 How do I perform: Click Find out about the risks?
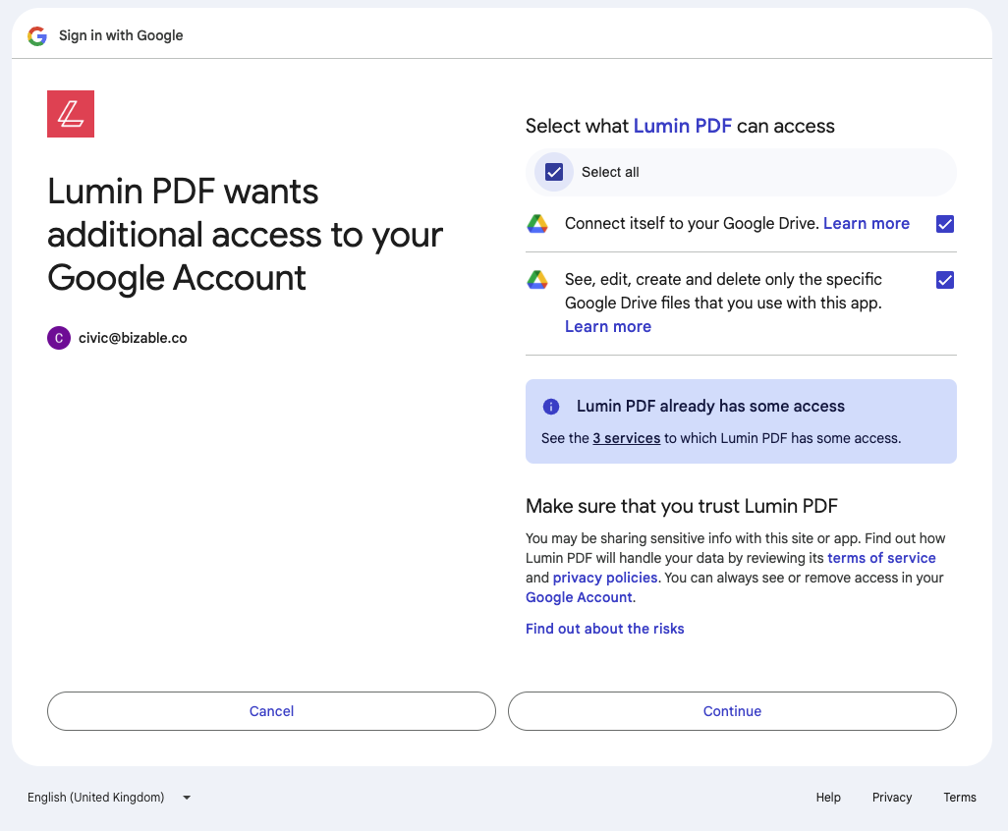click(604, 629)
